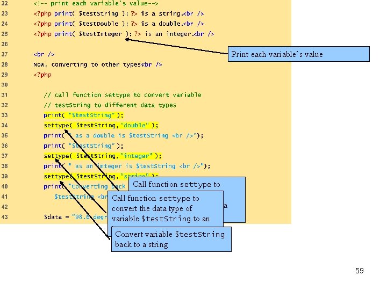Click "Now, converting to other types" text
Viewport: 387px width, 290px height.
88,64
